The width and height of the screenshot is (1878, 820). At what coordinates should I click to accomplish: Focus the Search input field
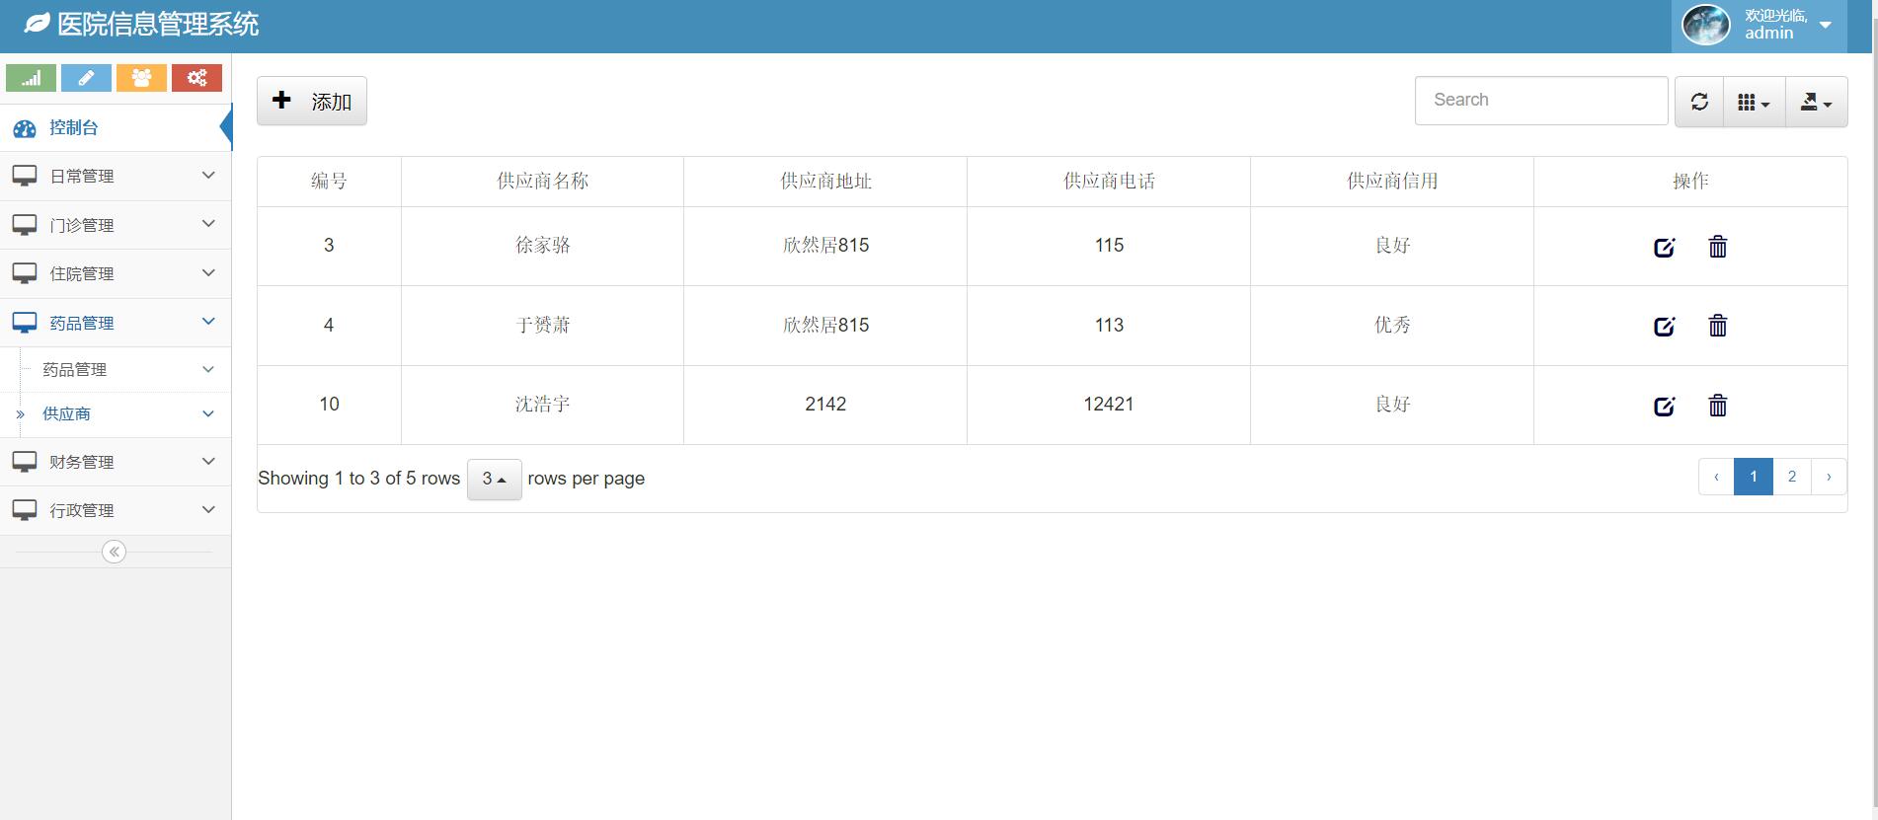[1541, 101]
